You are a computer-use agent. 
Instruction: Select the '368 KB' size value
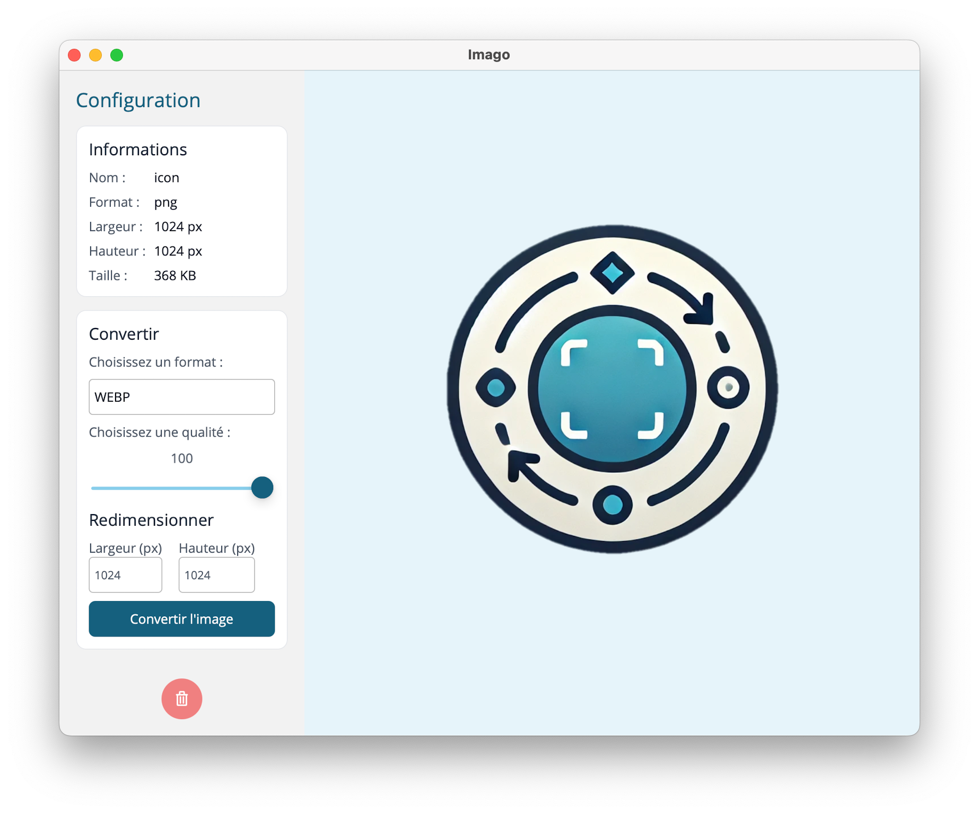pyautogui.click(x=175, y=276)
